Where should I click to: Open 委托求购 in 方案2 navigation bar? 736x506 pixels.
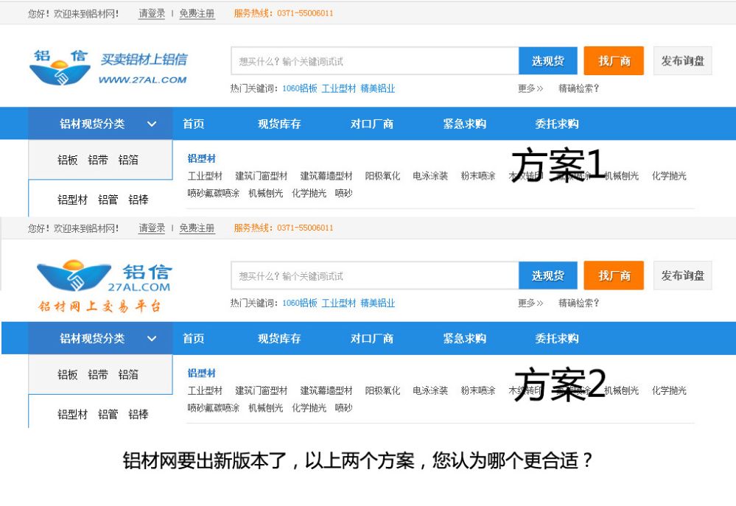pyautogui.click(x=557, y=338)
